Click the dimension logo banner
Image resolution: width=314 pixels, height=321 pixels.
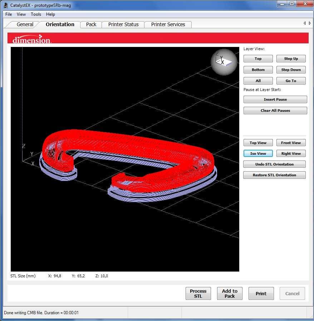pyautogui.click(x=158, y=38)
